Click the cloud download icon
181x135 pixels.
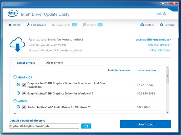coord(17,45)
